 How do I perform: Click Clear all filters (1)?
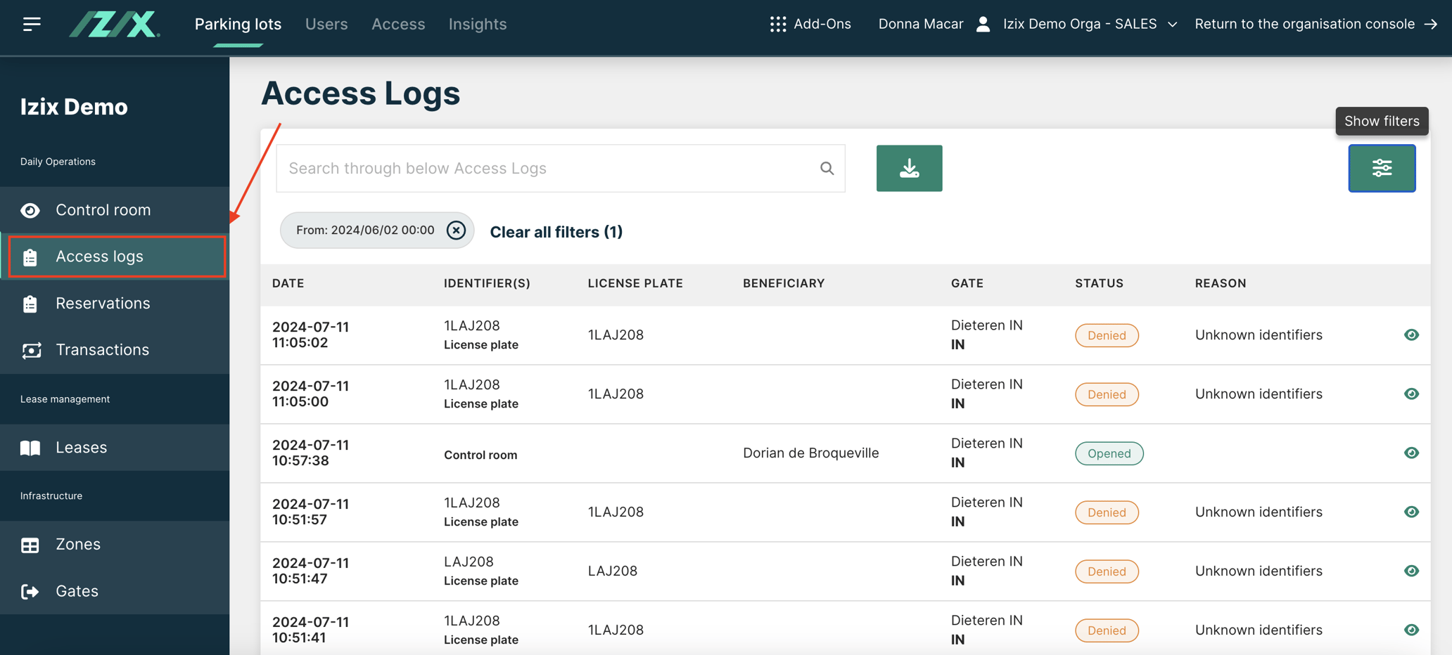pyautogui.click(x=556, y=232)
